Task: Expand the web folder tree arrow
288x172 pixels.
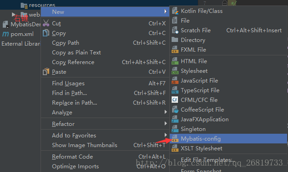Action: (13, 14)
